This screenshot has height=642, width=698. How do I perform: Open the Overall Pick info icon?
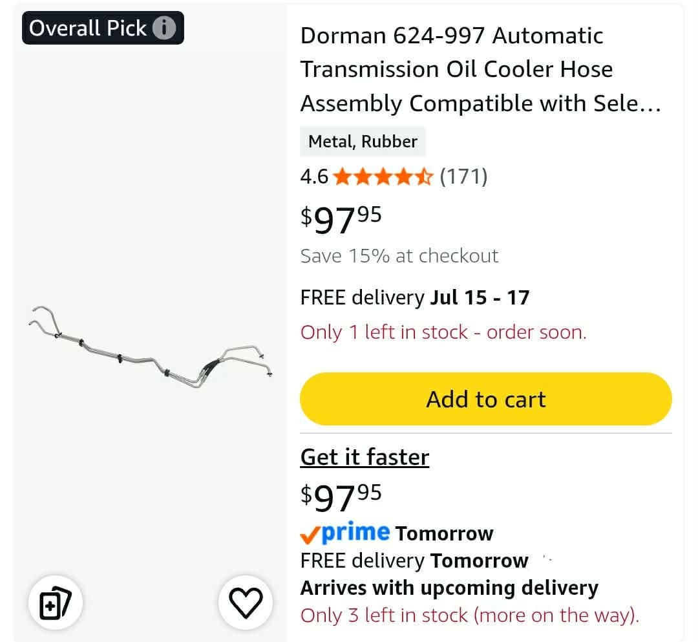(x=164, y=28)
